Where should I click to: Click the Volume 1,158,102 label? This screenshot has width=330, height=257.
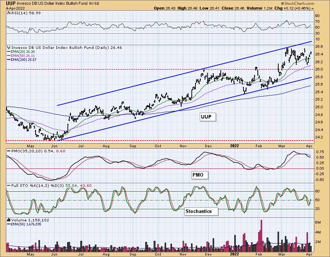(x=30, y=220)
